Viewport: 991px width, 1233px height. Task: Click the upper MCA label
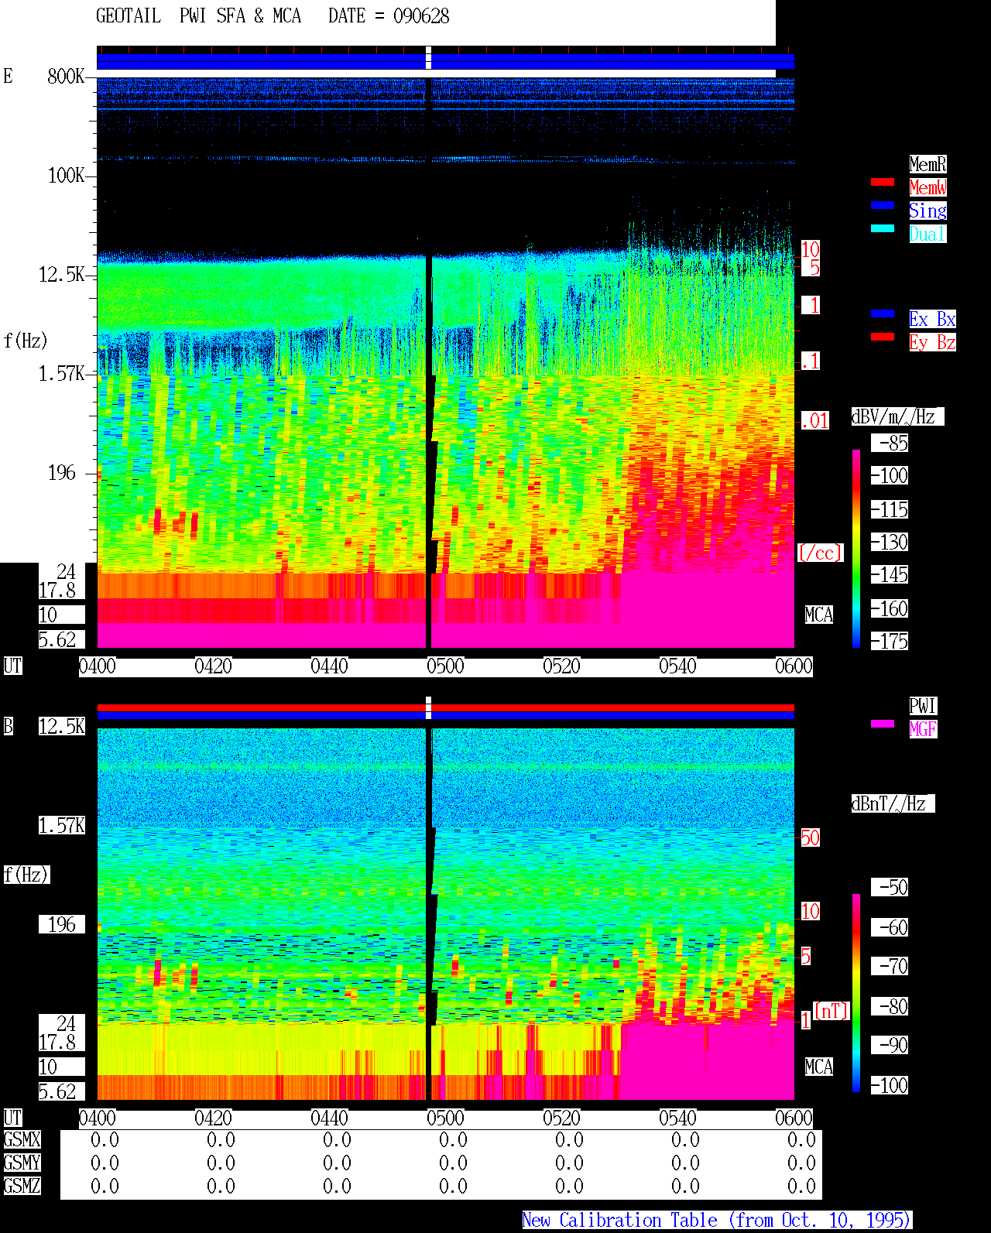pos(819,615)
